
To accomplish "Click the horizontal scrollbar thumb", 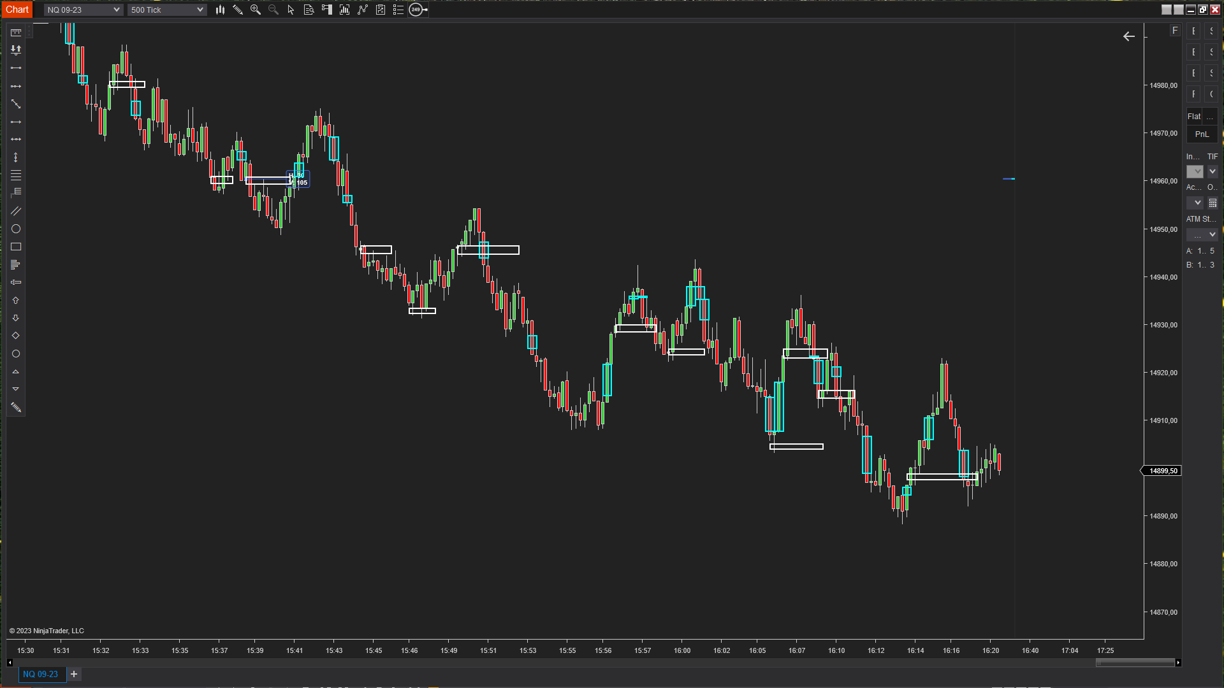I will point(1135,663).
